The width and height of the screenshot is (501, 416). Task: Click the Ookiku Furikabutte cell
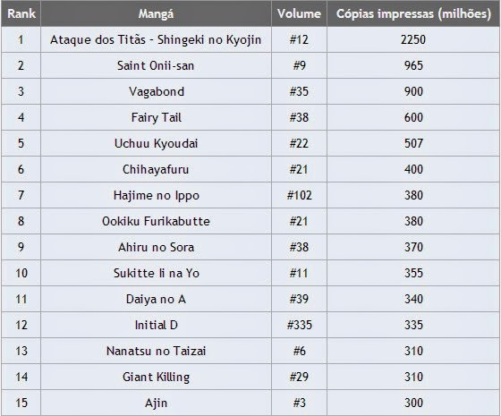pyautogui.click(x=156, y=221)
